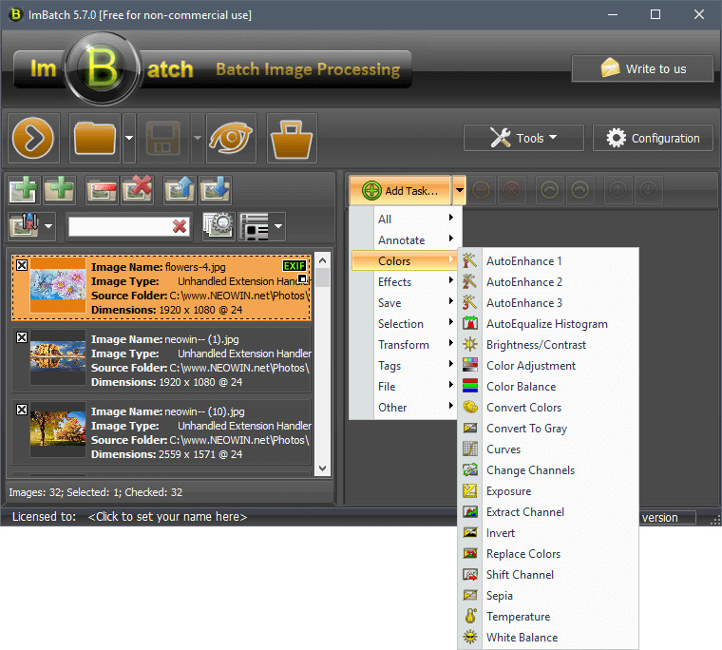Uncheck the neowin-- (1).jpg checkbox

(x=22, y=337)
